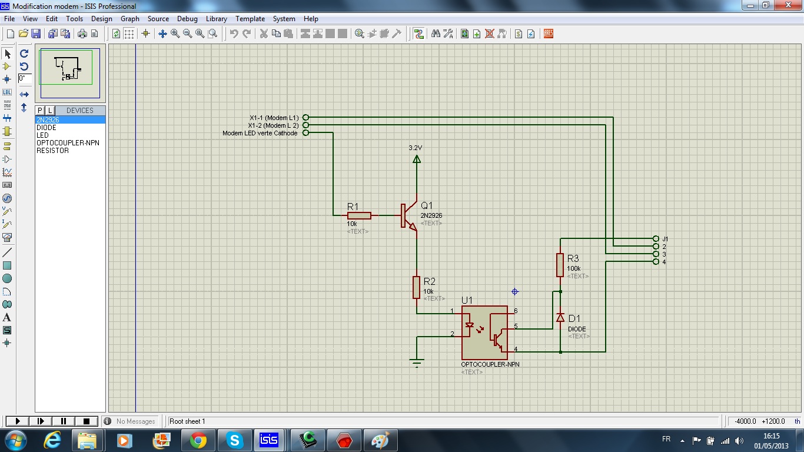
Task: Choose the 2D circle drawing tool
Action: pos(7,278)
